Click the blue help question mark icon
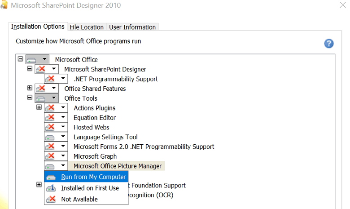The height and width of the screenshot is (209, 350). 329,43
